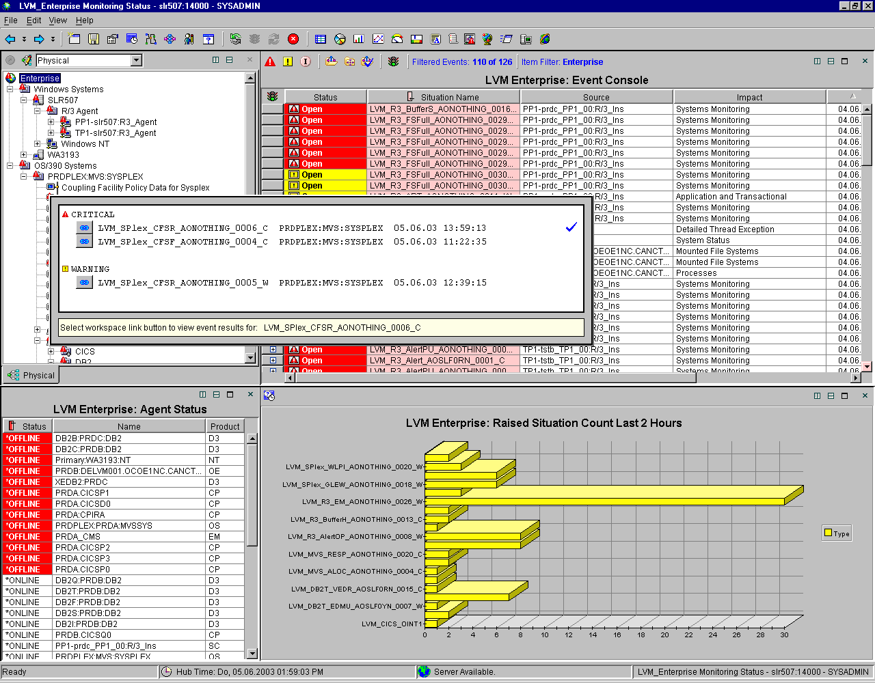Open the History Configuration calendar icon
875x683 pixels.
tap(132, 39)
